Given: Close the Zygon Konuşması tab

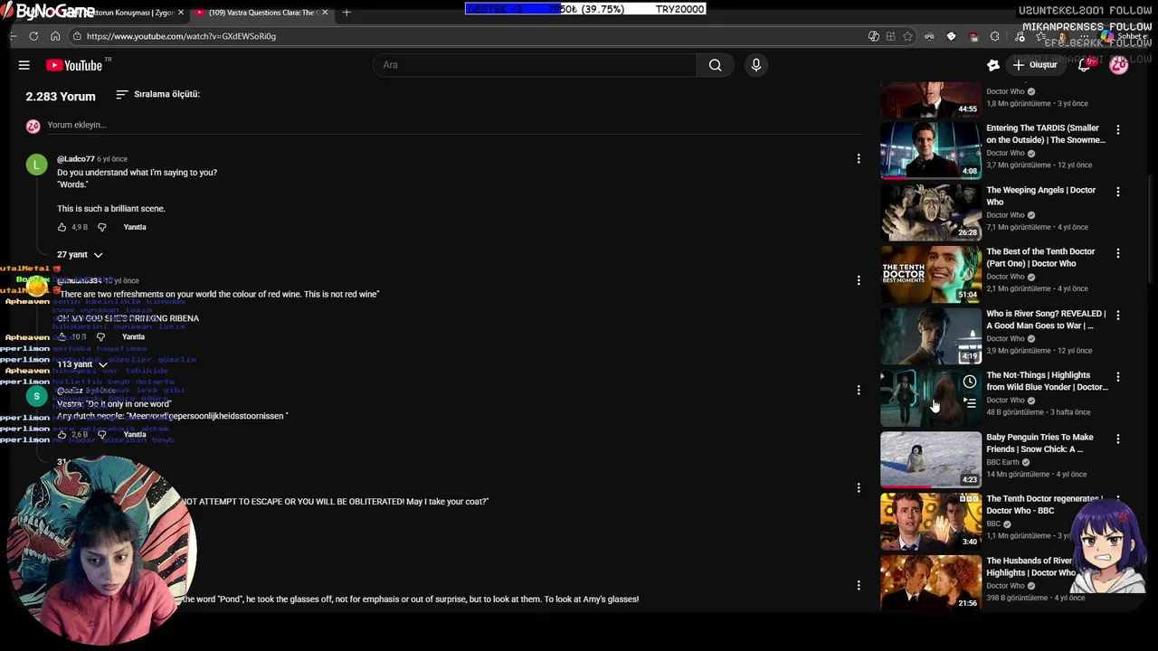Looking at the screenshot, I should tap(181, 13).
